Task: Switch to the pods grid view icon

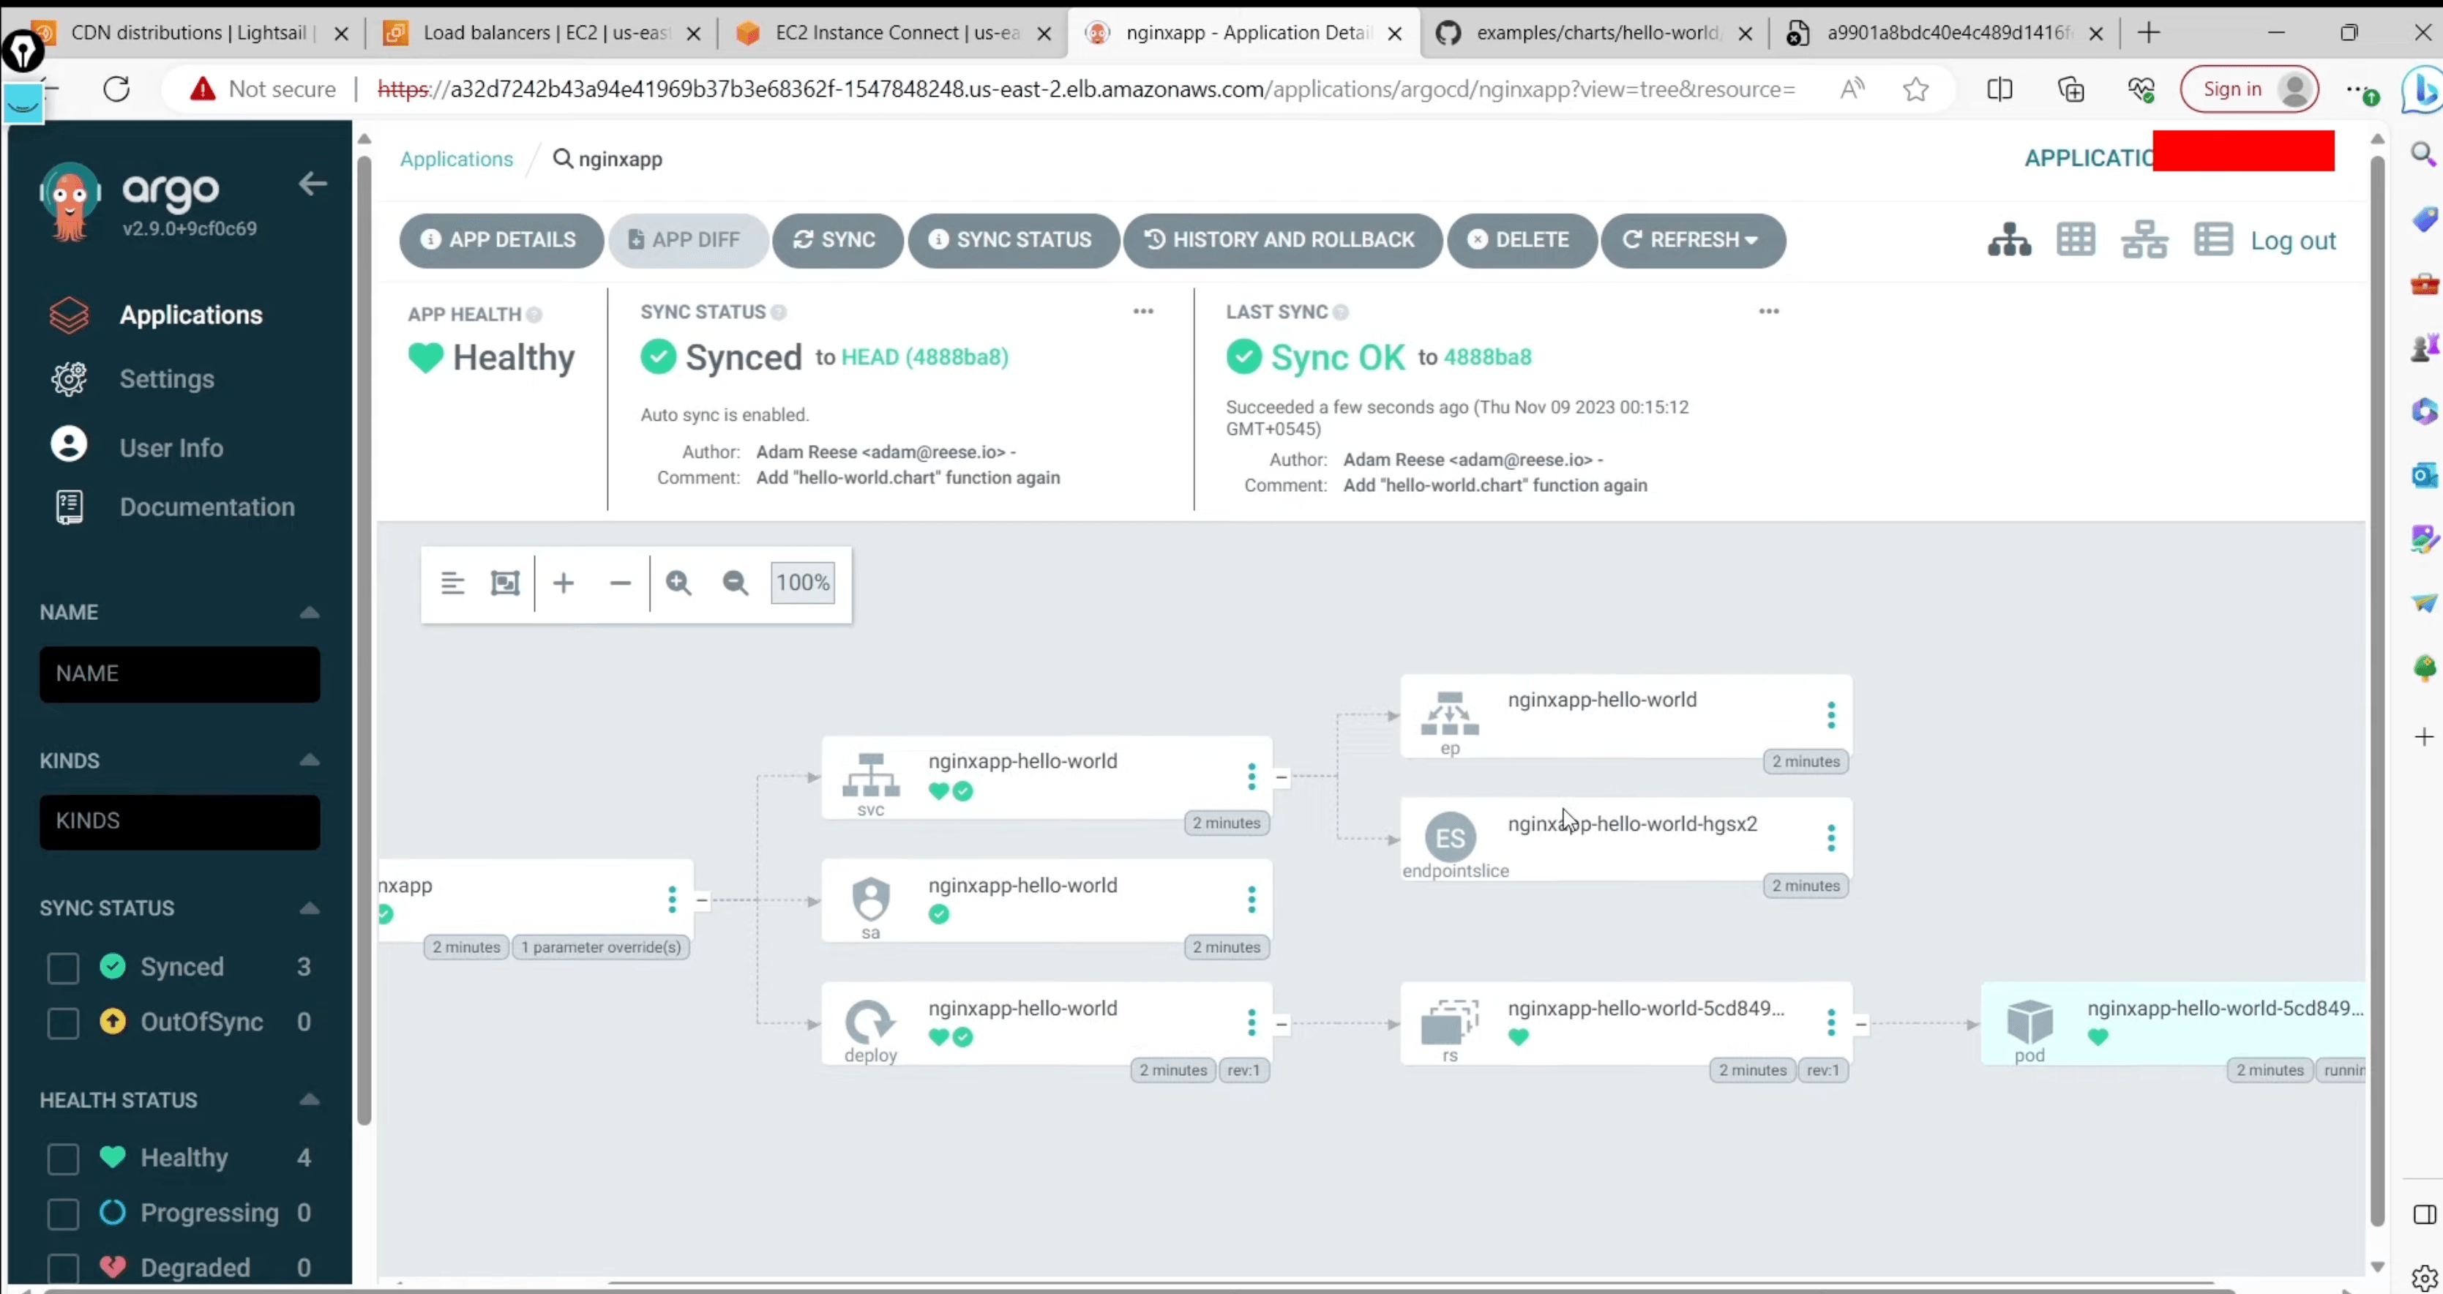Action: (2075, 240)
